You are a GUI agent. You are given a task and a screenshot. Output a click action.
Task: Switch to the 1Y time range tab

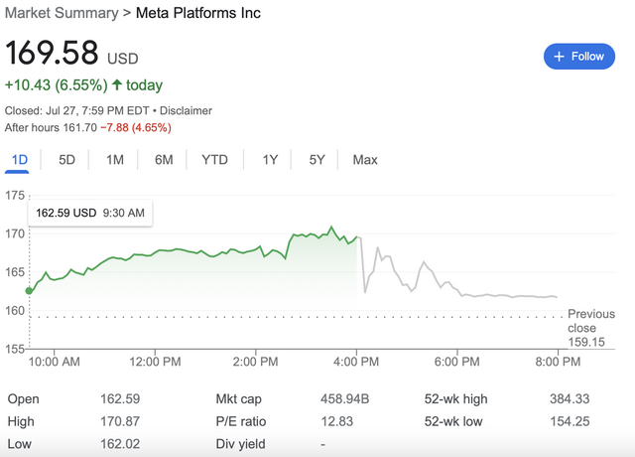click(270, 160)
